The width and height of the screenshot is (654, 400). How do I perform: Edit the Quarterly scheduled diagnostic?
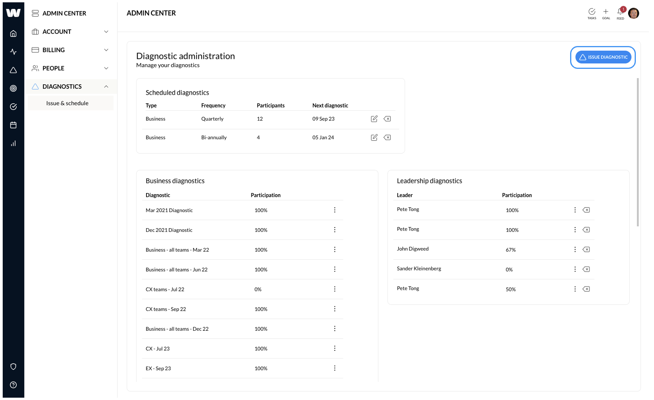pos(374,119)
